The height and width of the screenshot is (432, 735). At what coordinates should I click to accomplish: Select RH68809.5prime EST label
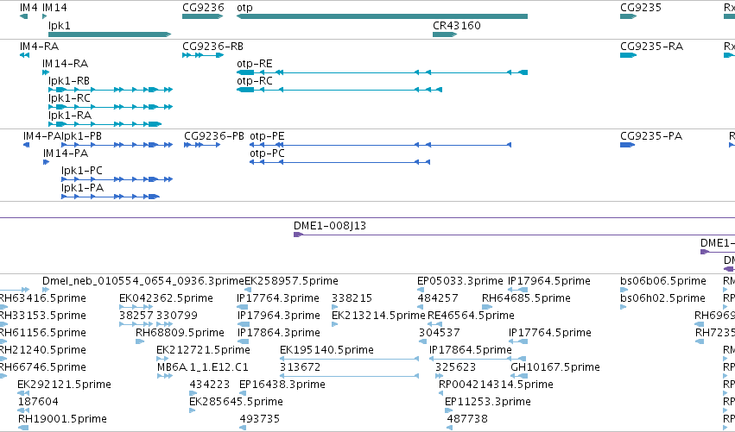pos(180,333)
